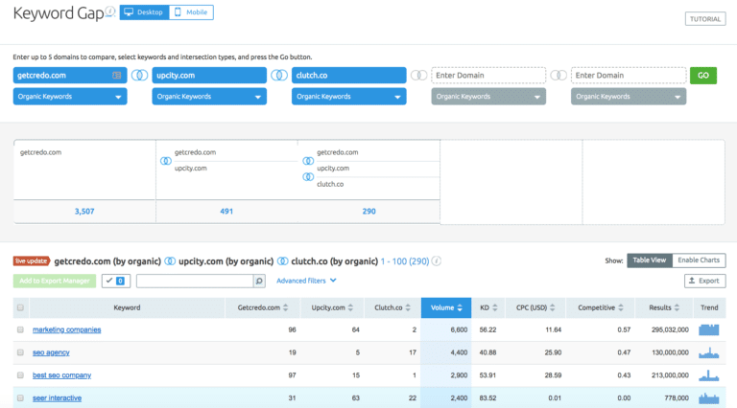737x408 pixels.
Task: Edit the upcity.com domain field
Action: click(x=209, y=75)
